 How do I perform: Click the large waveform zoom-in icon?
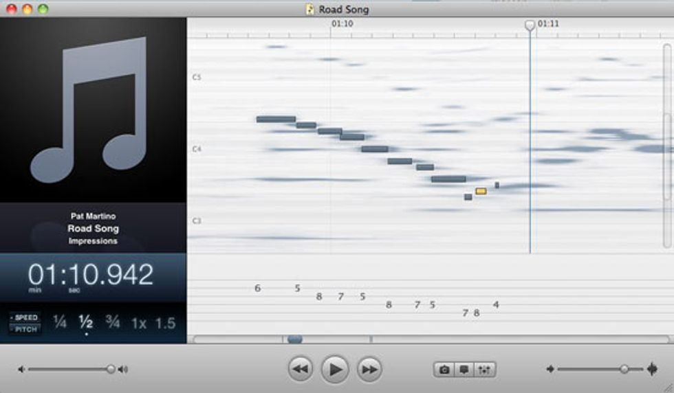pyautogui.click(x=652, y=369)
